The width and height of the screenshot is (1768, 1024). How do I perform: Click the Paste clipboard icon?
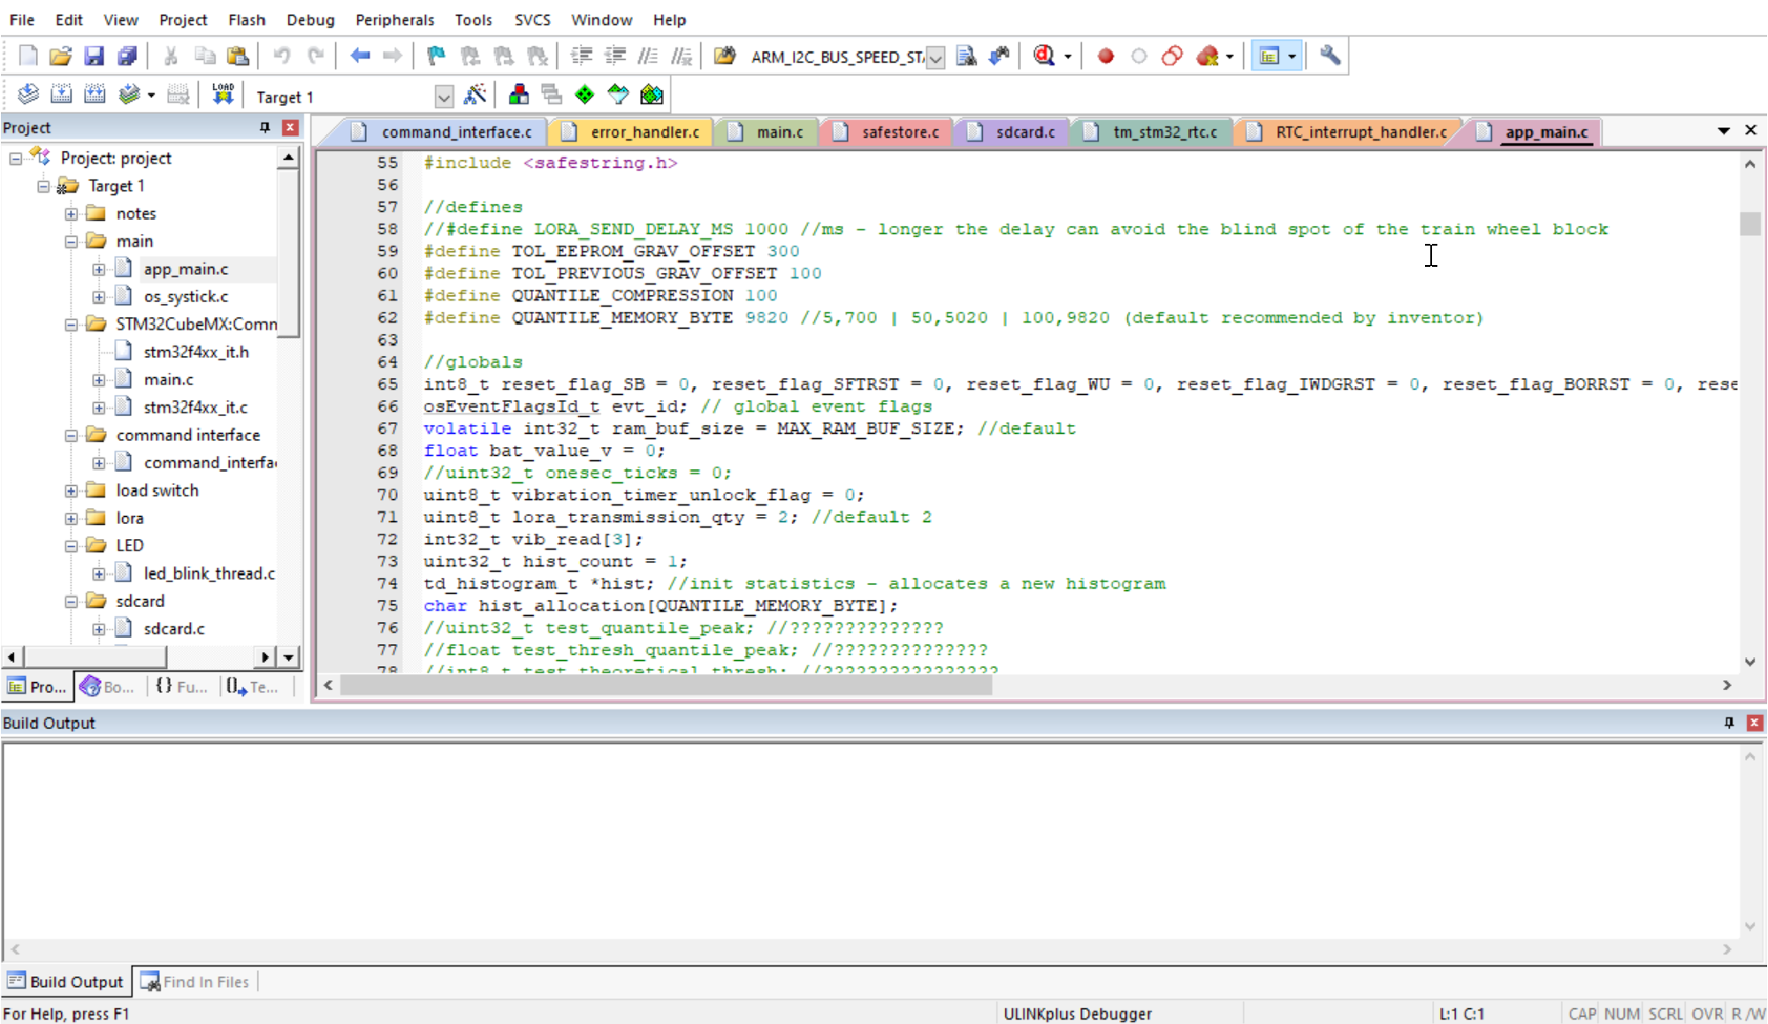point(238,56)
